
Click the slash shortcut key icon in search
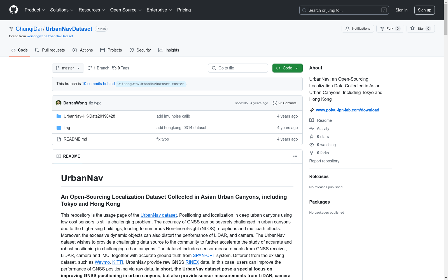point(384,10)
